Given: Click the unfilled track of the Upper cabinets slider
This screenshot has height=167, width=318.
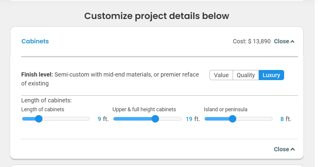Looking at the screenshot, I should (x=171, y=119).
